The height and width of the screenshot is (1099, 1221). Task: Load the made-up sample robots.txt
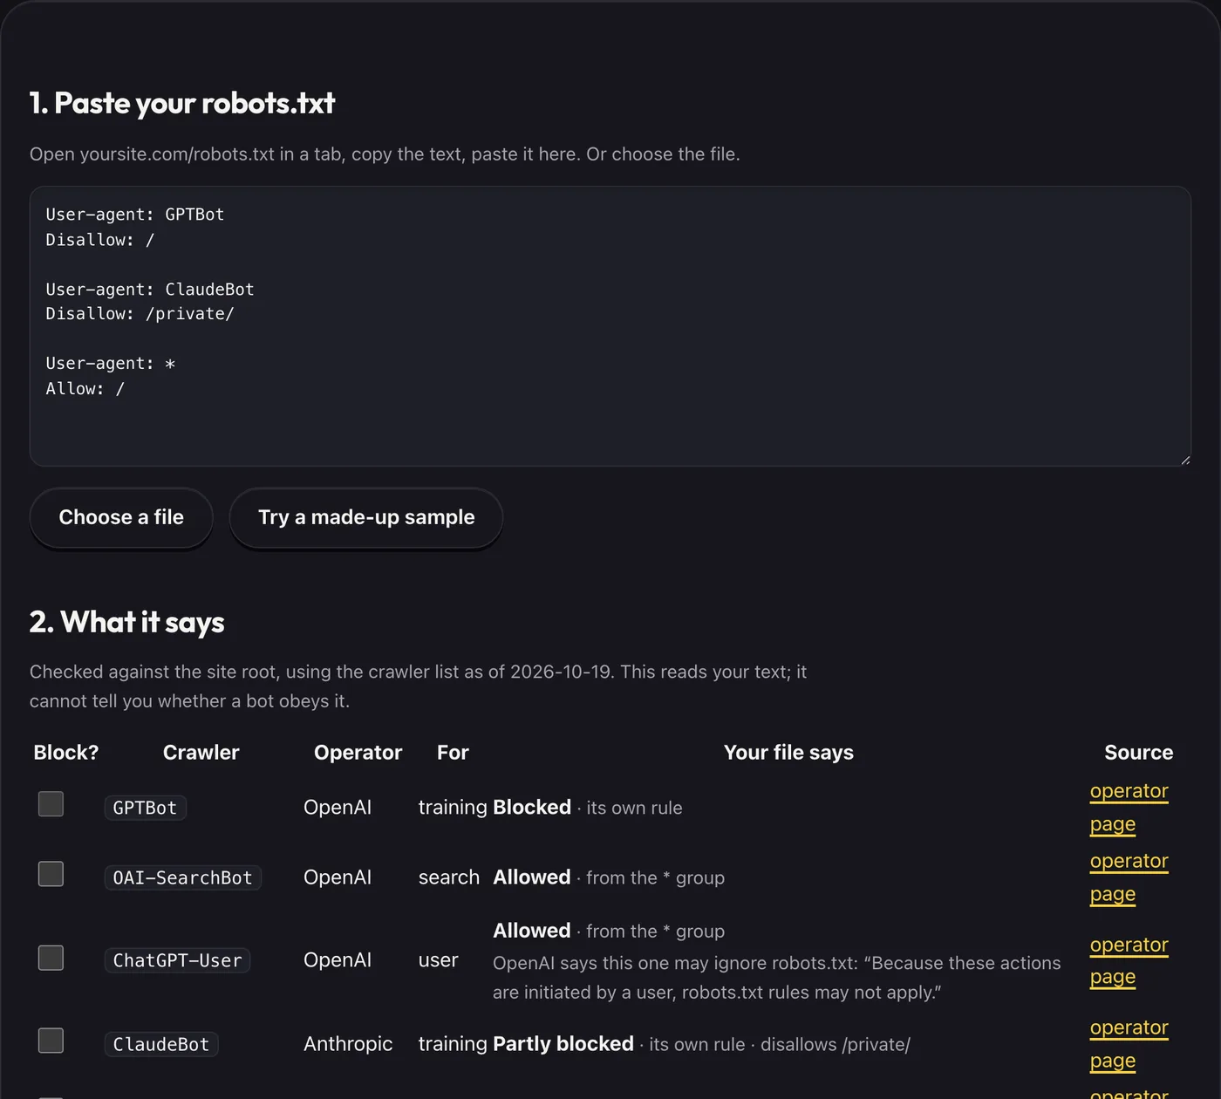366,517
